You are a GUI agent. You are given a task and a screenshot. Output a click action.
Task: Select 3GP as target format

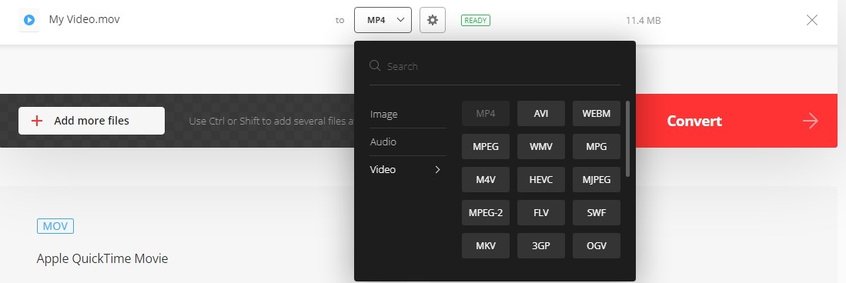tap(541, 246)
